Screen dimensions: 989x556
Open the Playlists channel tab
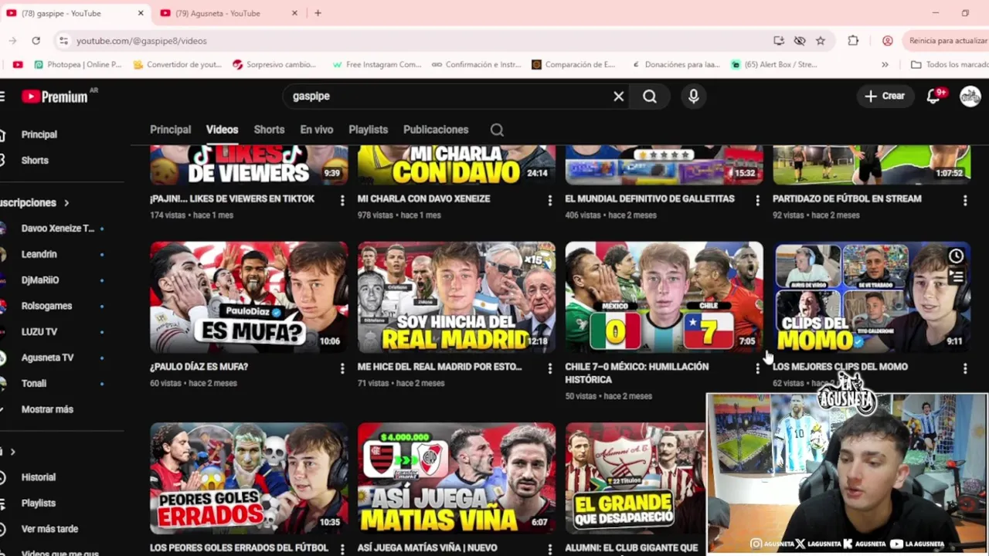[x=368, y=130]
